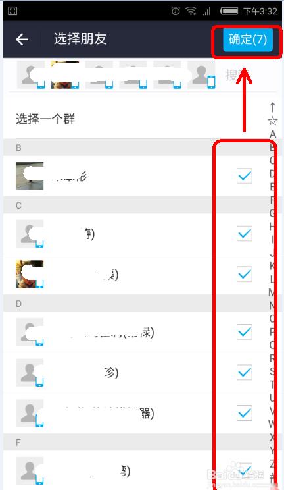Tap the section B contact's photo avatar
Screen dimensions: 284x490
30,176
